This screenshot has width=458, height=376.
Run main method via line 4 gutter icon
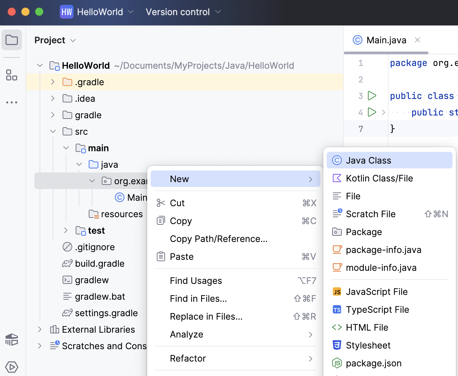(x=372, y=112)
